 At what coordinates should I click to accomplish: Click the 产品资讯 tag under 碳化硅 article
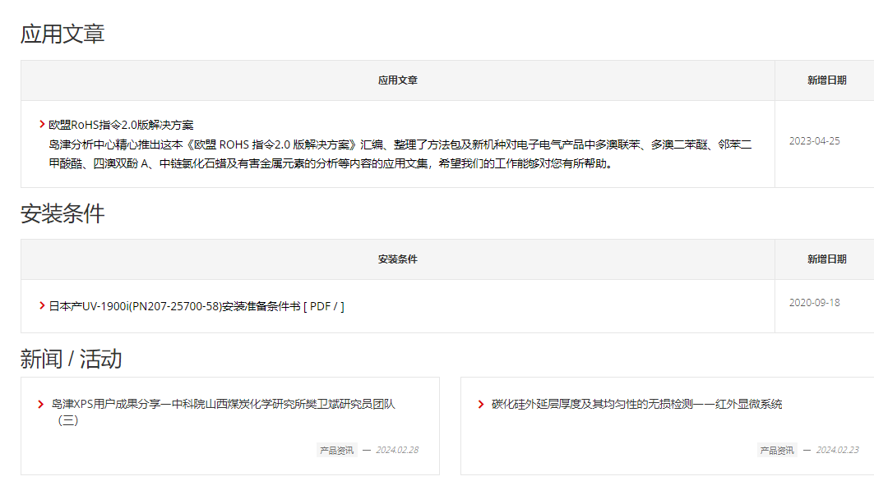776,450
